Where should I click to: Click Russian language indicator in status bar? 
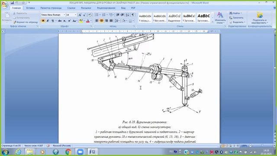tap(62, 146)
